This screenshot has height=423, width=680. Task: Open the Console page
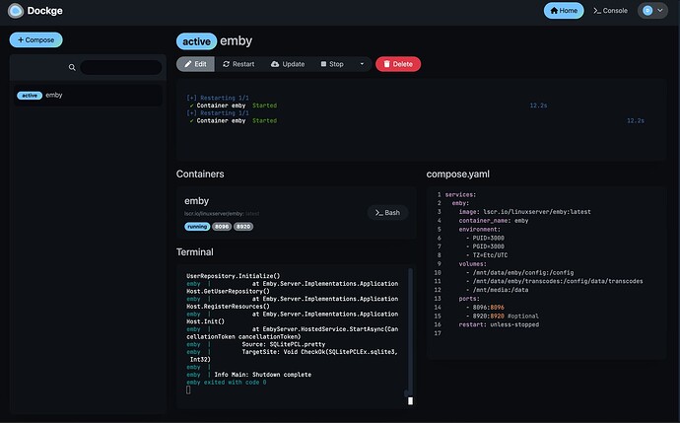[610, 11]
